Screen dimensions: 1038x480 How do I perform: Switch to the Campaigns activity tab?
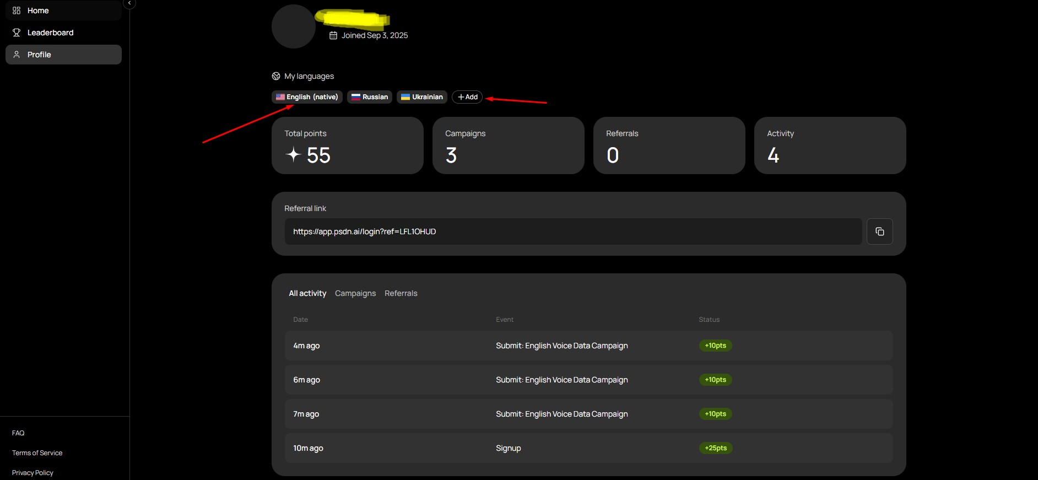click(355, 293)
